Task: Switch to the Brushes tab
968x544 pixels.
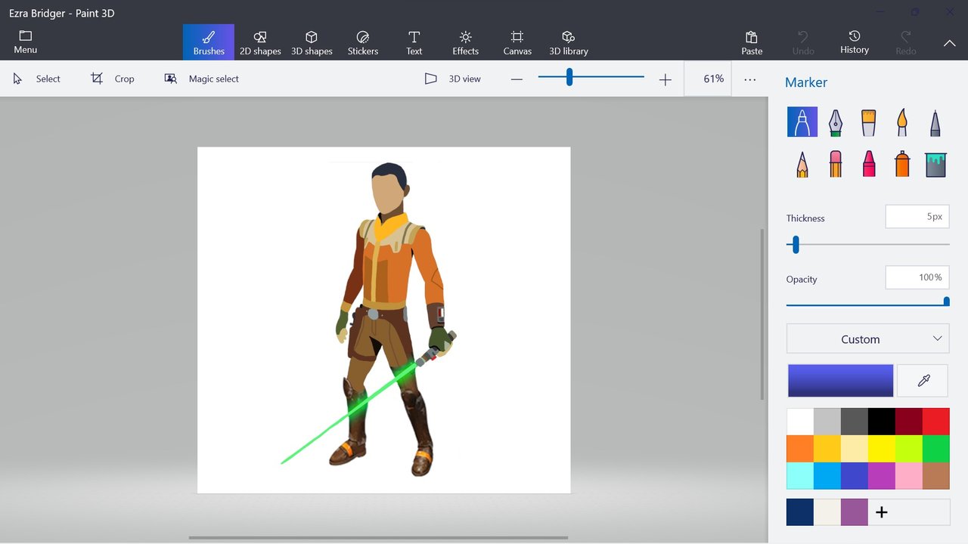Action: coord(209,42)
